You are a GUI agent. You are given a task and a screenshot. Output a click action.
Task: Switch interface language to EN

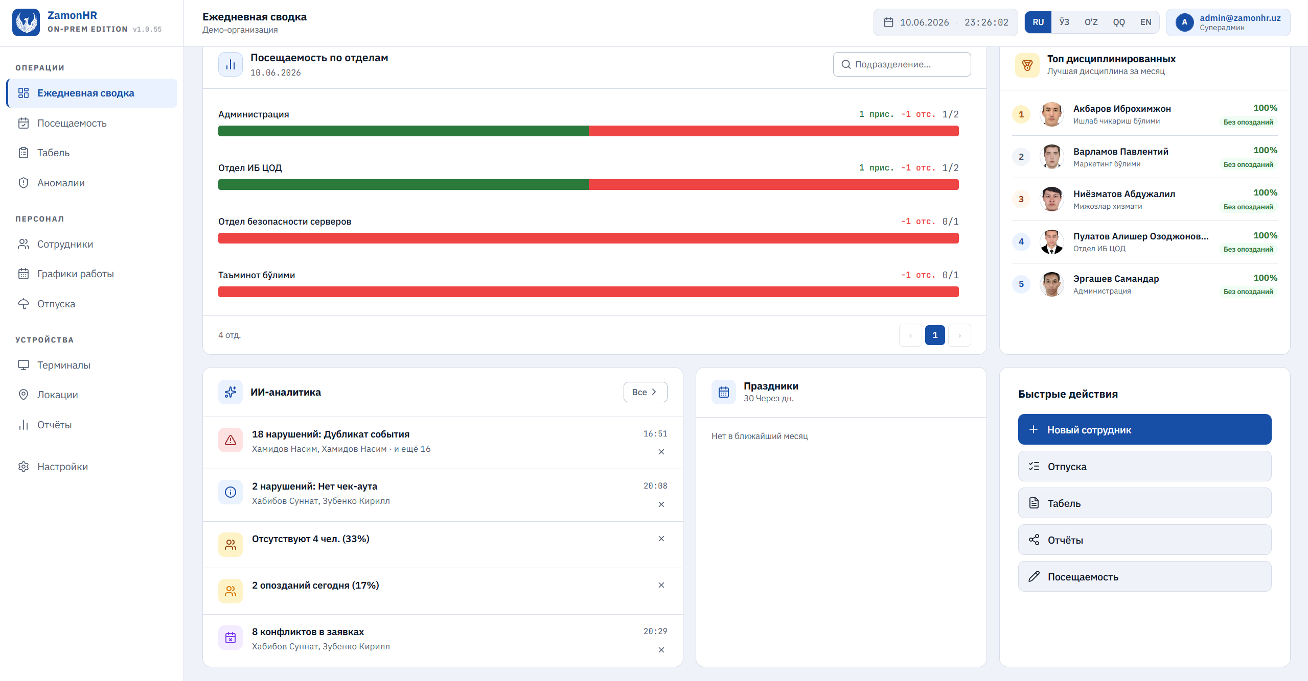(x=1146, y=22)
